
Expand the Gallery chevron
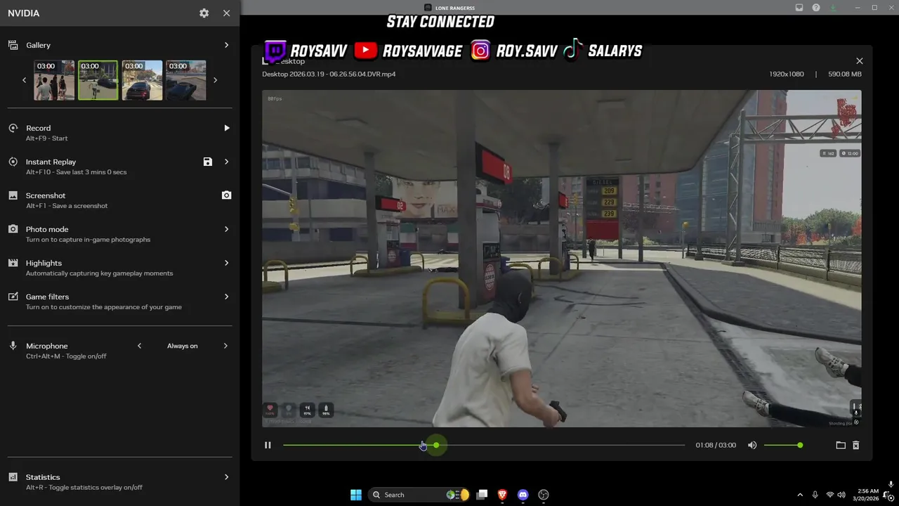click(226, 45)
